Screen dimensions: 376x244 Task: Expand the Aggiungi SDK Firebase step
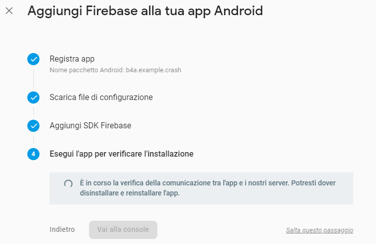pos(90,125)
